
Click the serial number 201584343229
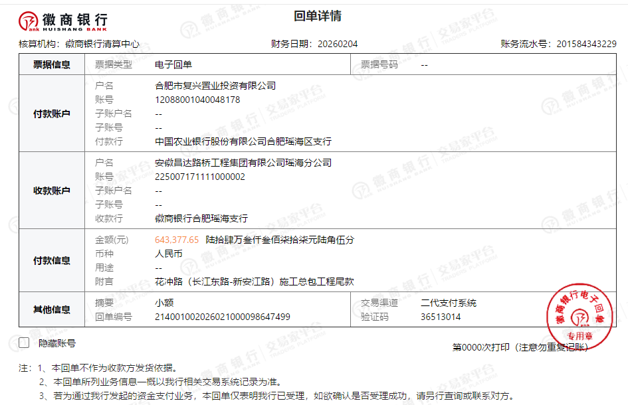(586, 44)
